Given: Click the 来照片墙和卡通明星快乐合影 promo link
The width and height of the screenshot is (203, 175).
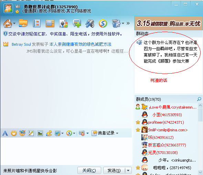Looking at the screenshot, I should pos(30,171).
